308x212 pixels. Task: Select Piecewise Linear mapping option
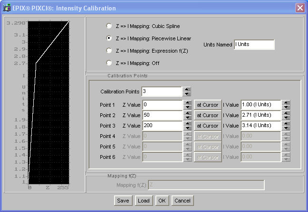(109, 38)
